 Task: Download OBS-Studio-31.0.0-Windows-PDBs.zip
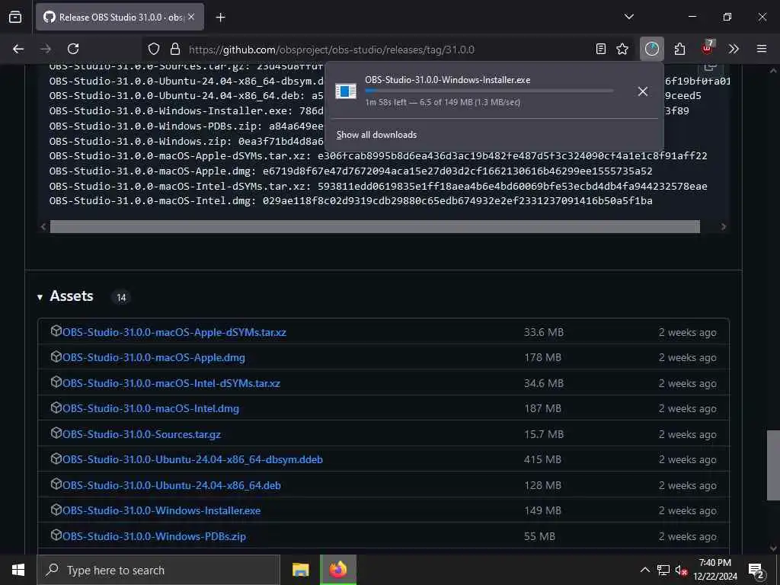click(154, 537)
